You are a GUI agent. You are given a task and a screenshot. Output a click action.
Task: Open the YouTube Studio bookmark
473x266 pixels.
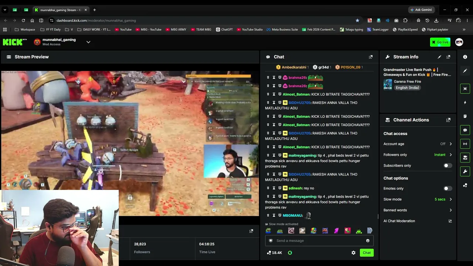pyautogui.click(x=249, y=30)
